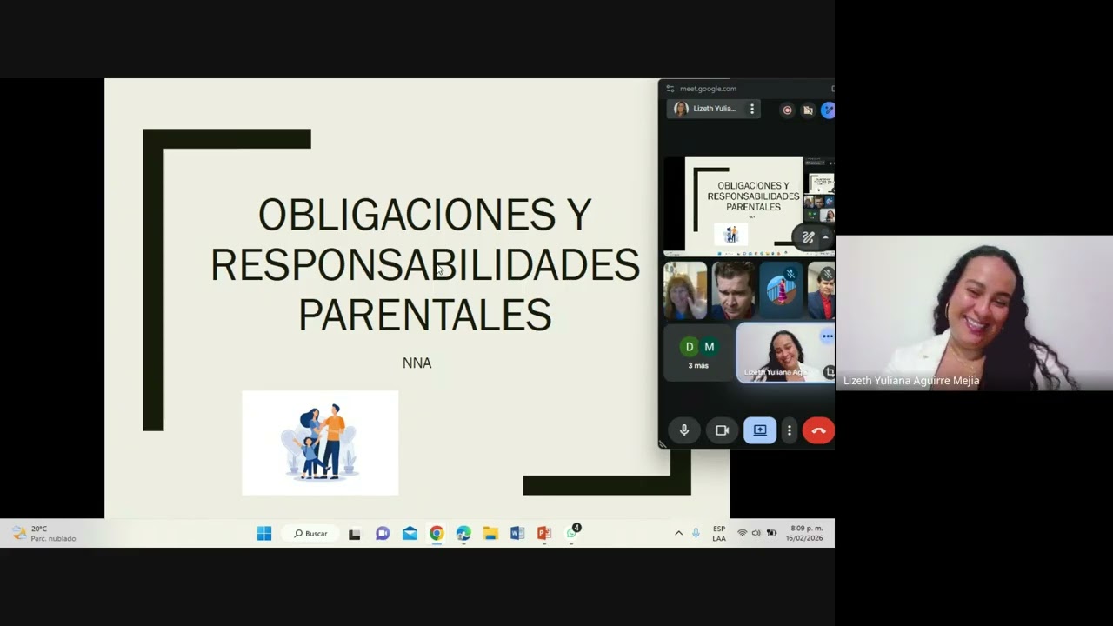Click the battery tray icon

[x=771, y=533]
